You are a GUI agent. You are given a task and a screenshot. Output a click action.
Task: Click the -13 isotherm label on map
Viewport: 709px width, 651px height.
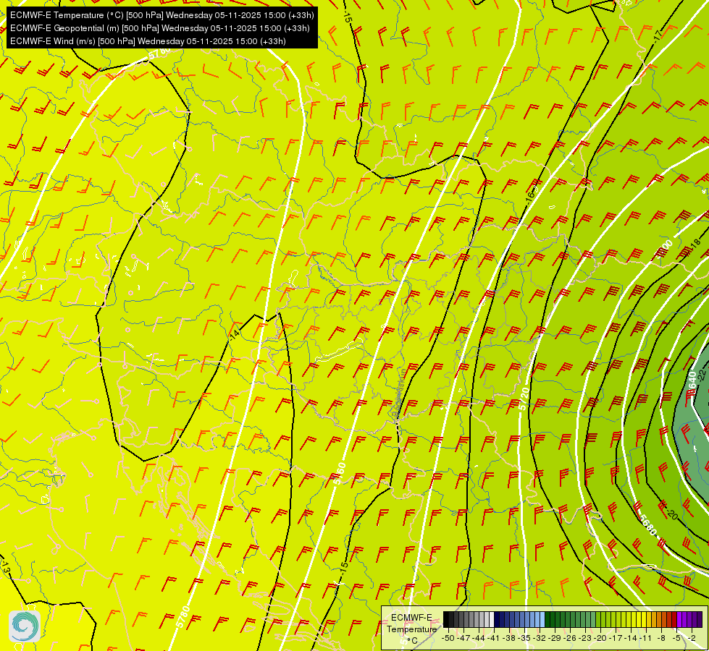point(5,568)
